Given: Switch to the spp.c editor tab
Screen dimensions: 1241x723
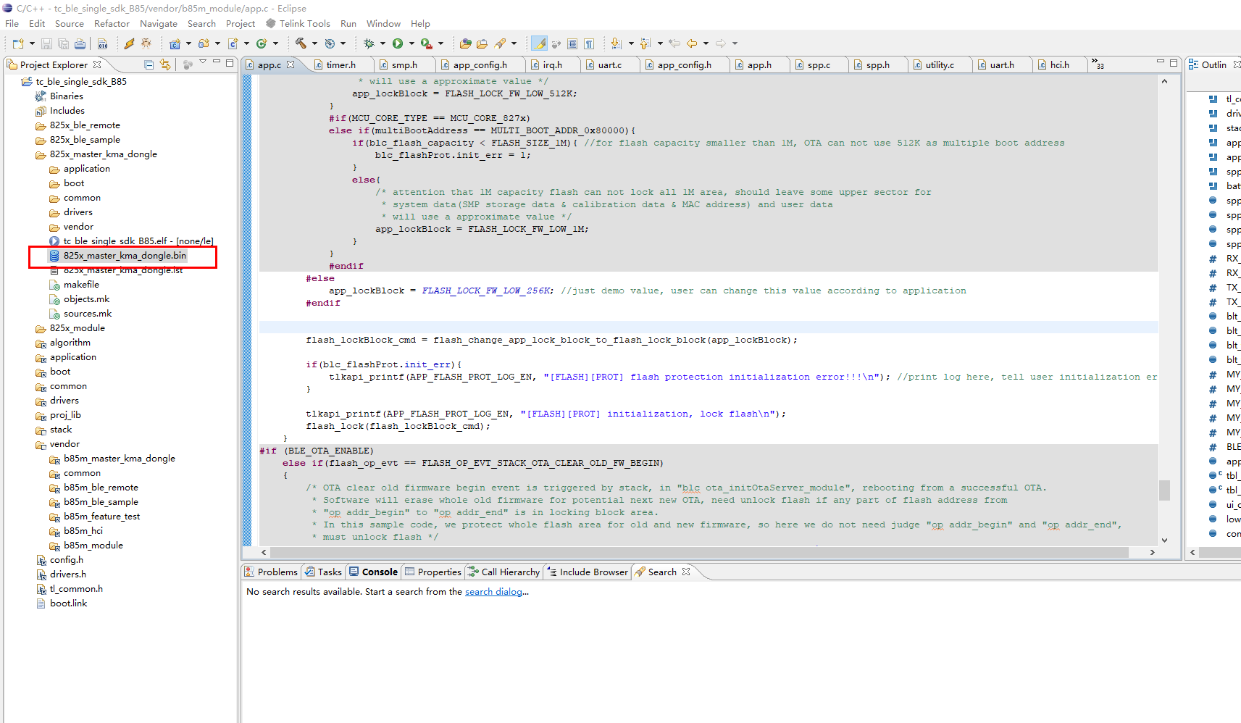Looking at the screenshot, I should (819, 64).
